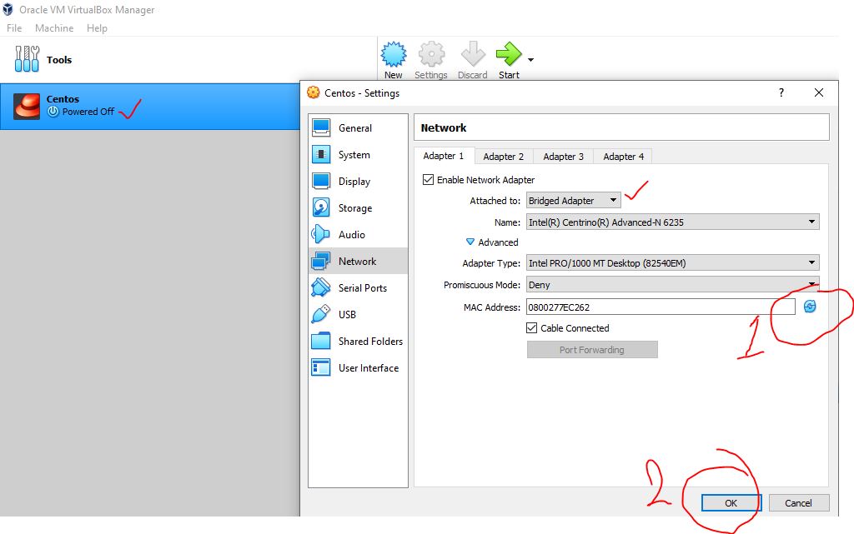
Task: Close the Centos Settings dialog
Action: point(819,92)
